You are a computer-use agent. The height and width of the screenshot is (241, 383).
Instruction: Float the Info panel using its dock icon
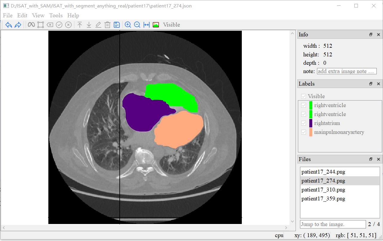pos(370,34)
